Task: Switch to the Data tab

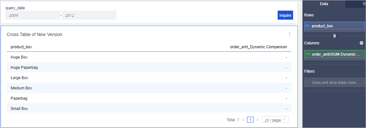Action: click(x=324, y=4)
